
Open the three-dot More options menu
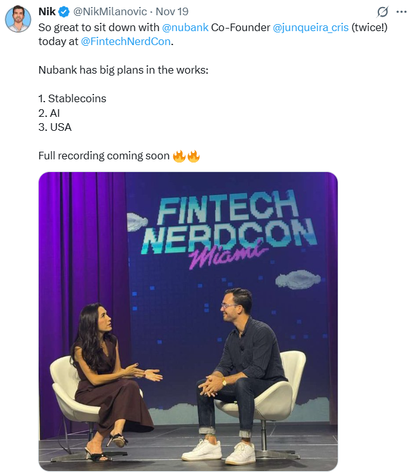(401, 12)
